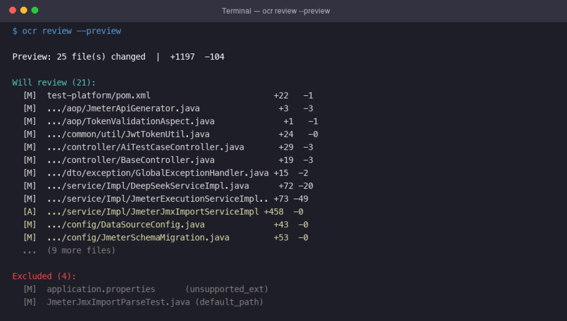Select the '.../aop/JmeterApiGenerator.java' path
567x321 pixels.
point(123,108)
